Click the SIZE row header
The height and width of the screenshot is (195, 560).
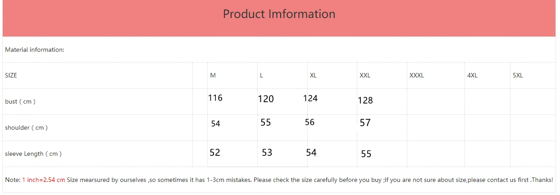(x=11, y=75)
